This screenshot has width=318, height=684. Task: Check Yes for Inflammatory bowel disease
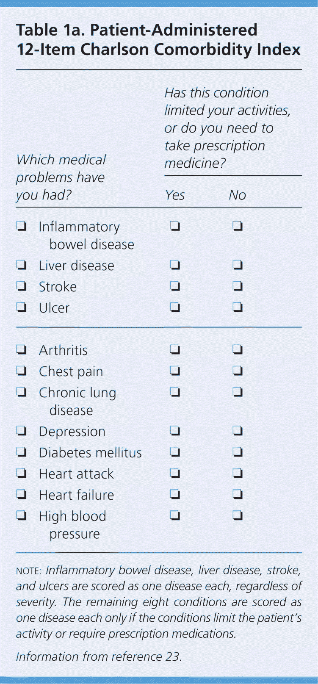[175, 226]
